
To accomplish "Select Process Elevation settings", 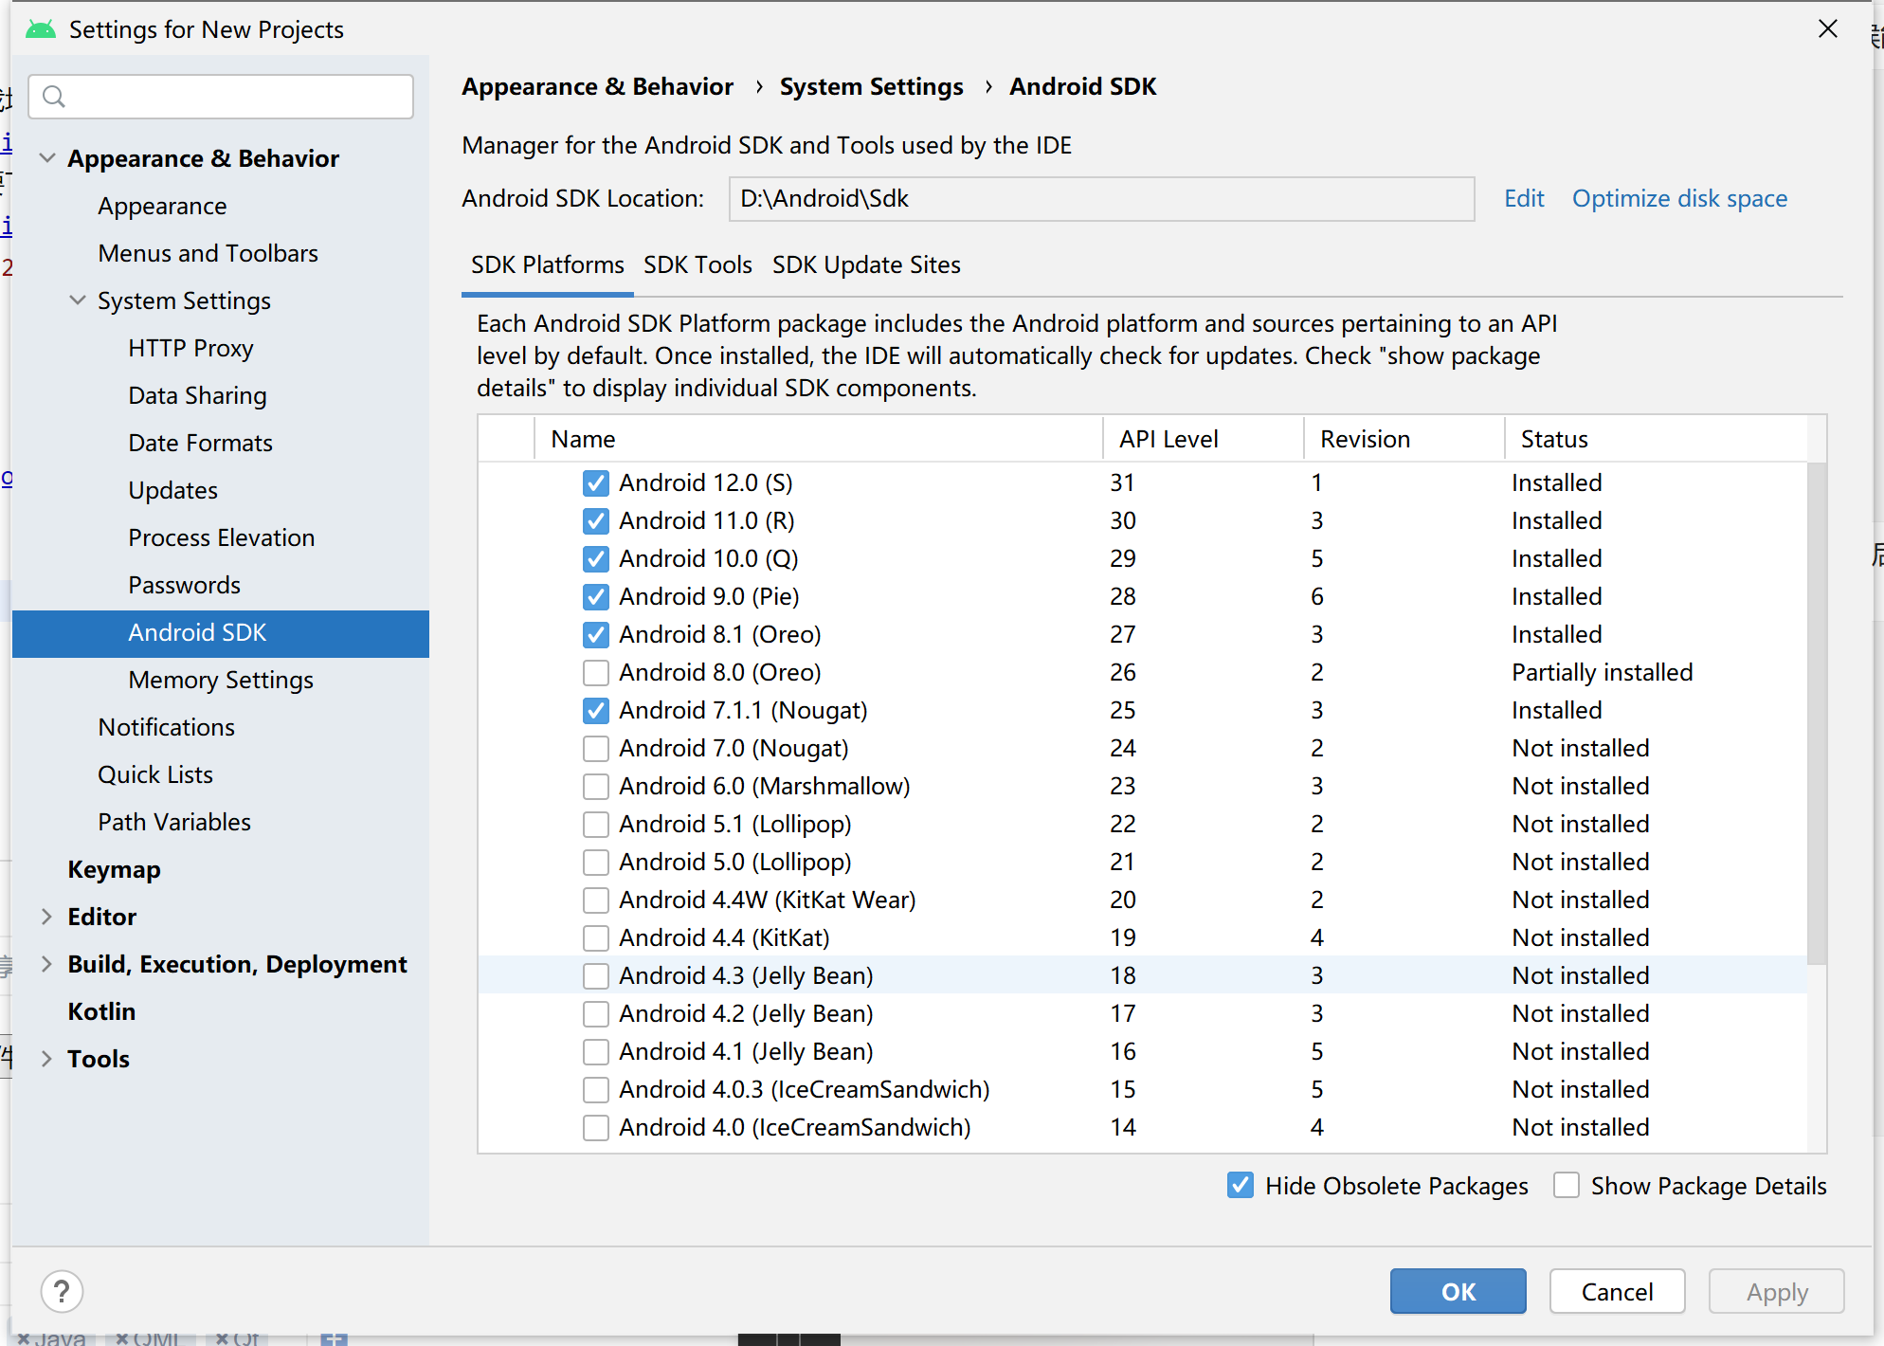I will (x=221, y=537).
